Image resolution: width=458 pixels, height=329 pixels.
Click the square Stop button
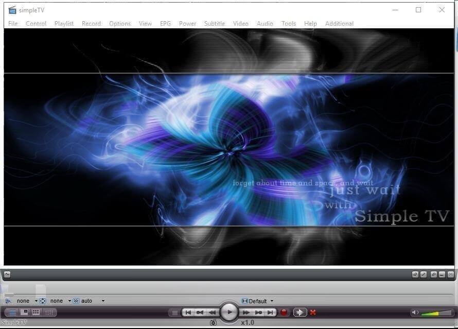pyautogui.click(x=174, y=313)
